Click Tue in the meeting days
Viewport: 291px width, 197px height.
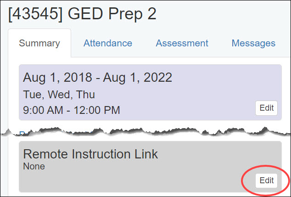click(31, 95)
